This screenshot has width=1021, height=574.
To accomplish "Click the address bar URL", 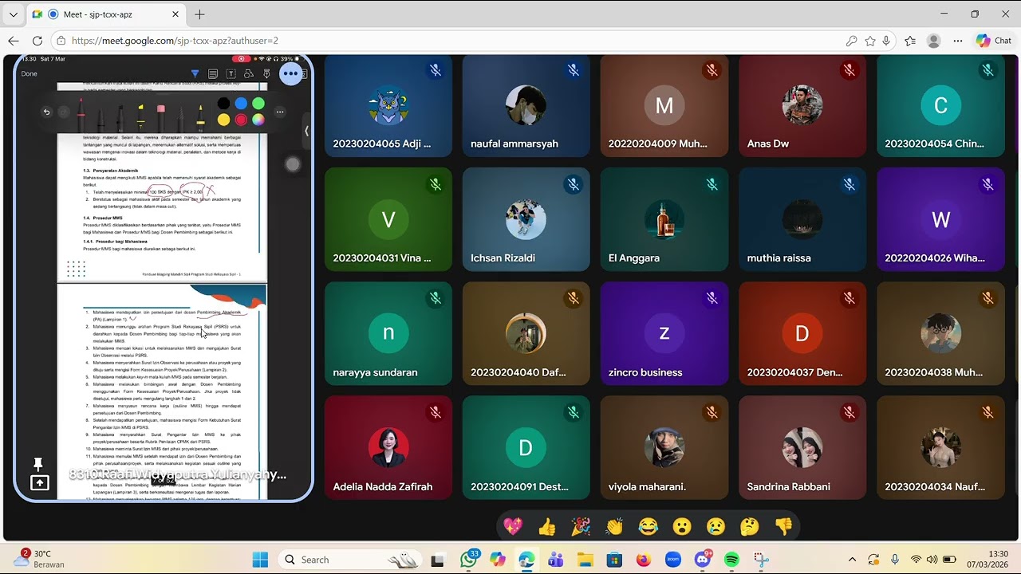I will tap(175, 41).
